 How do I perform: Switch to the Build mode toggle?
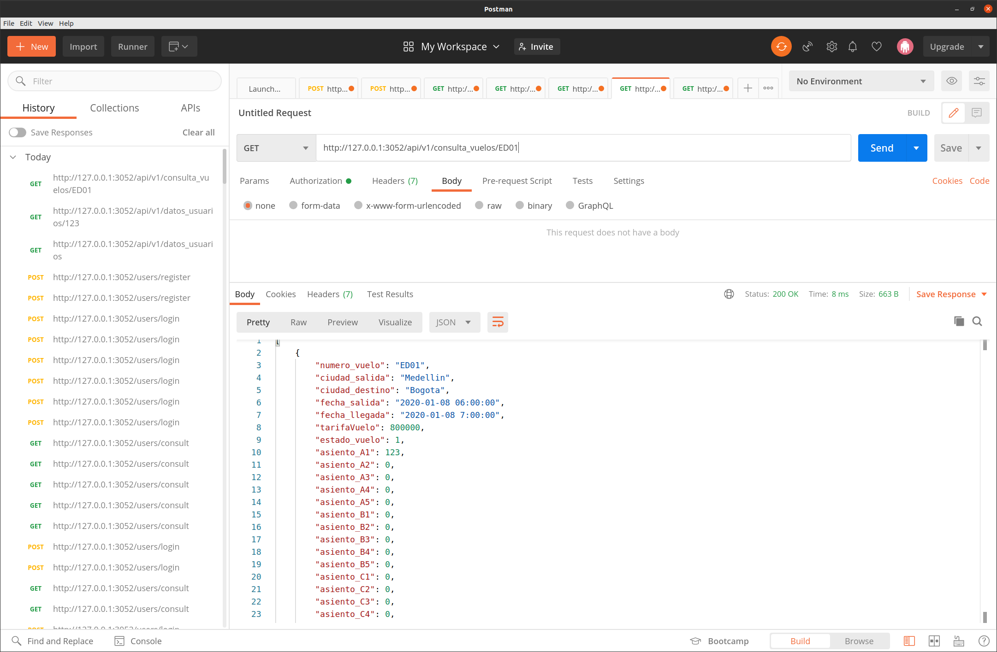pos(800,641)
